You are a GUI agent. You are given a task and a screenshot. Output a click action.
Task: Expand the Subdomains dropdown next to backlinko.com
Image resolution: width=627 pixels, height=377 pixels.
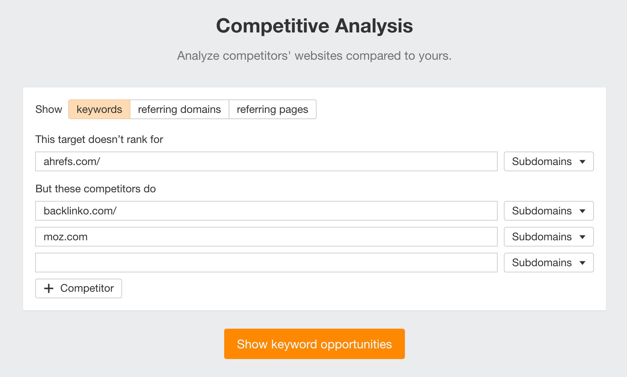548,211
